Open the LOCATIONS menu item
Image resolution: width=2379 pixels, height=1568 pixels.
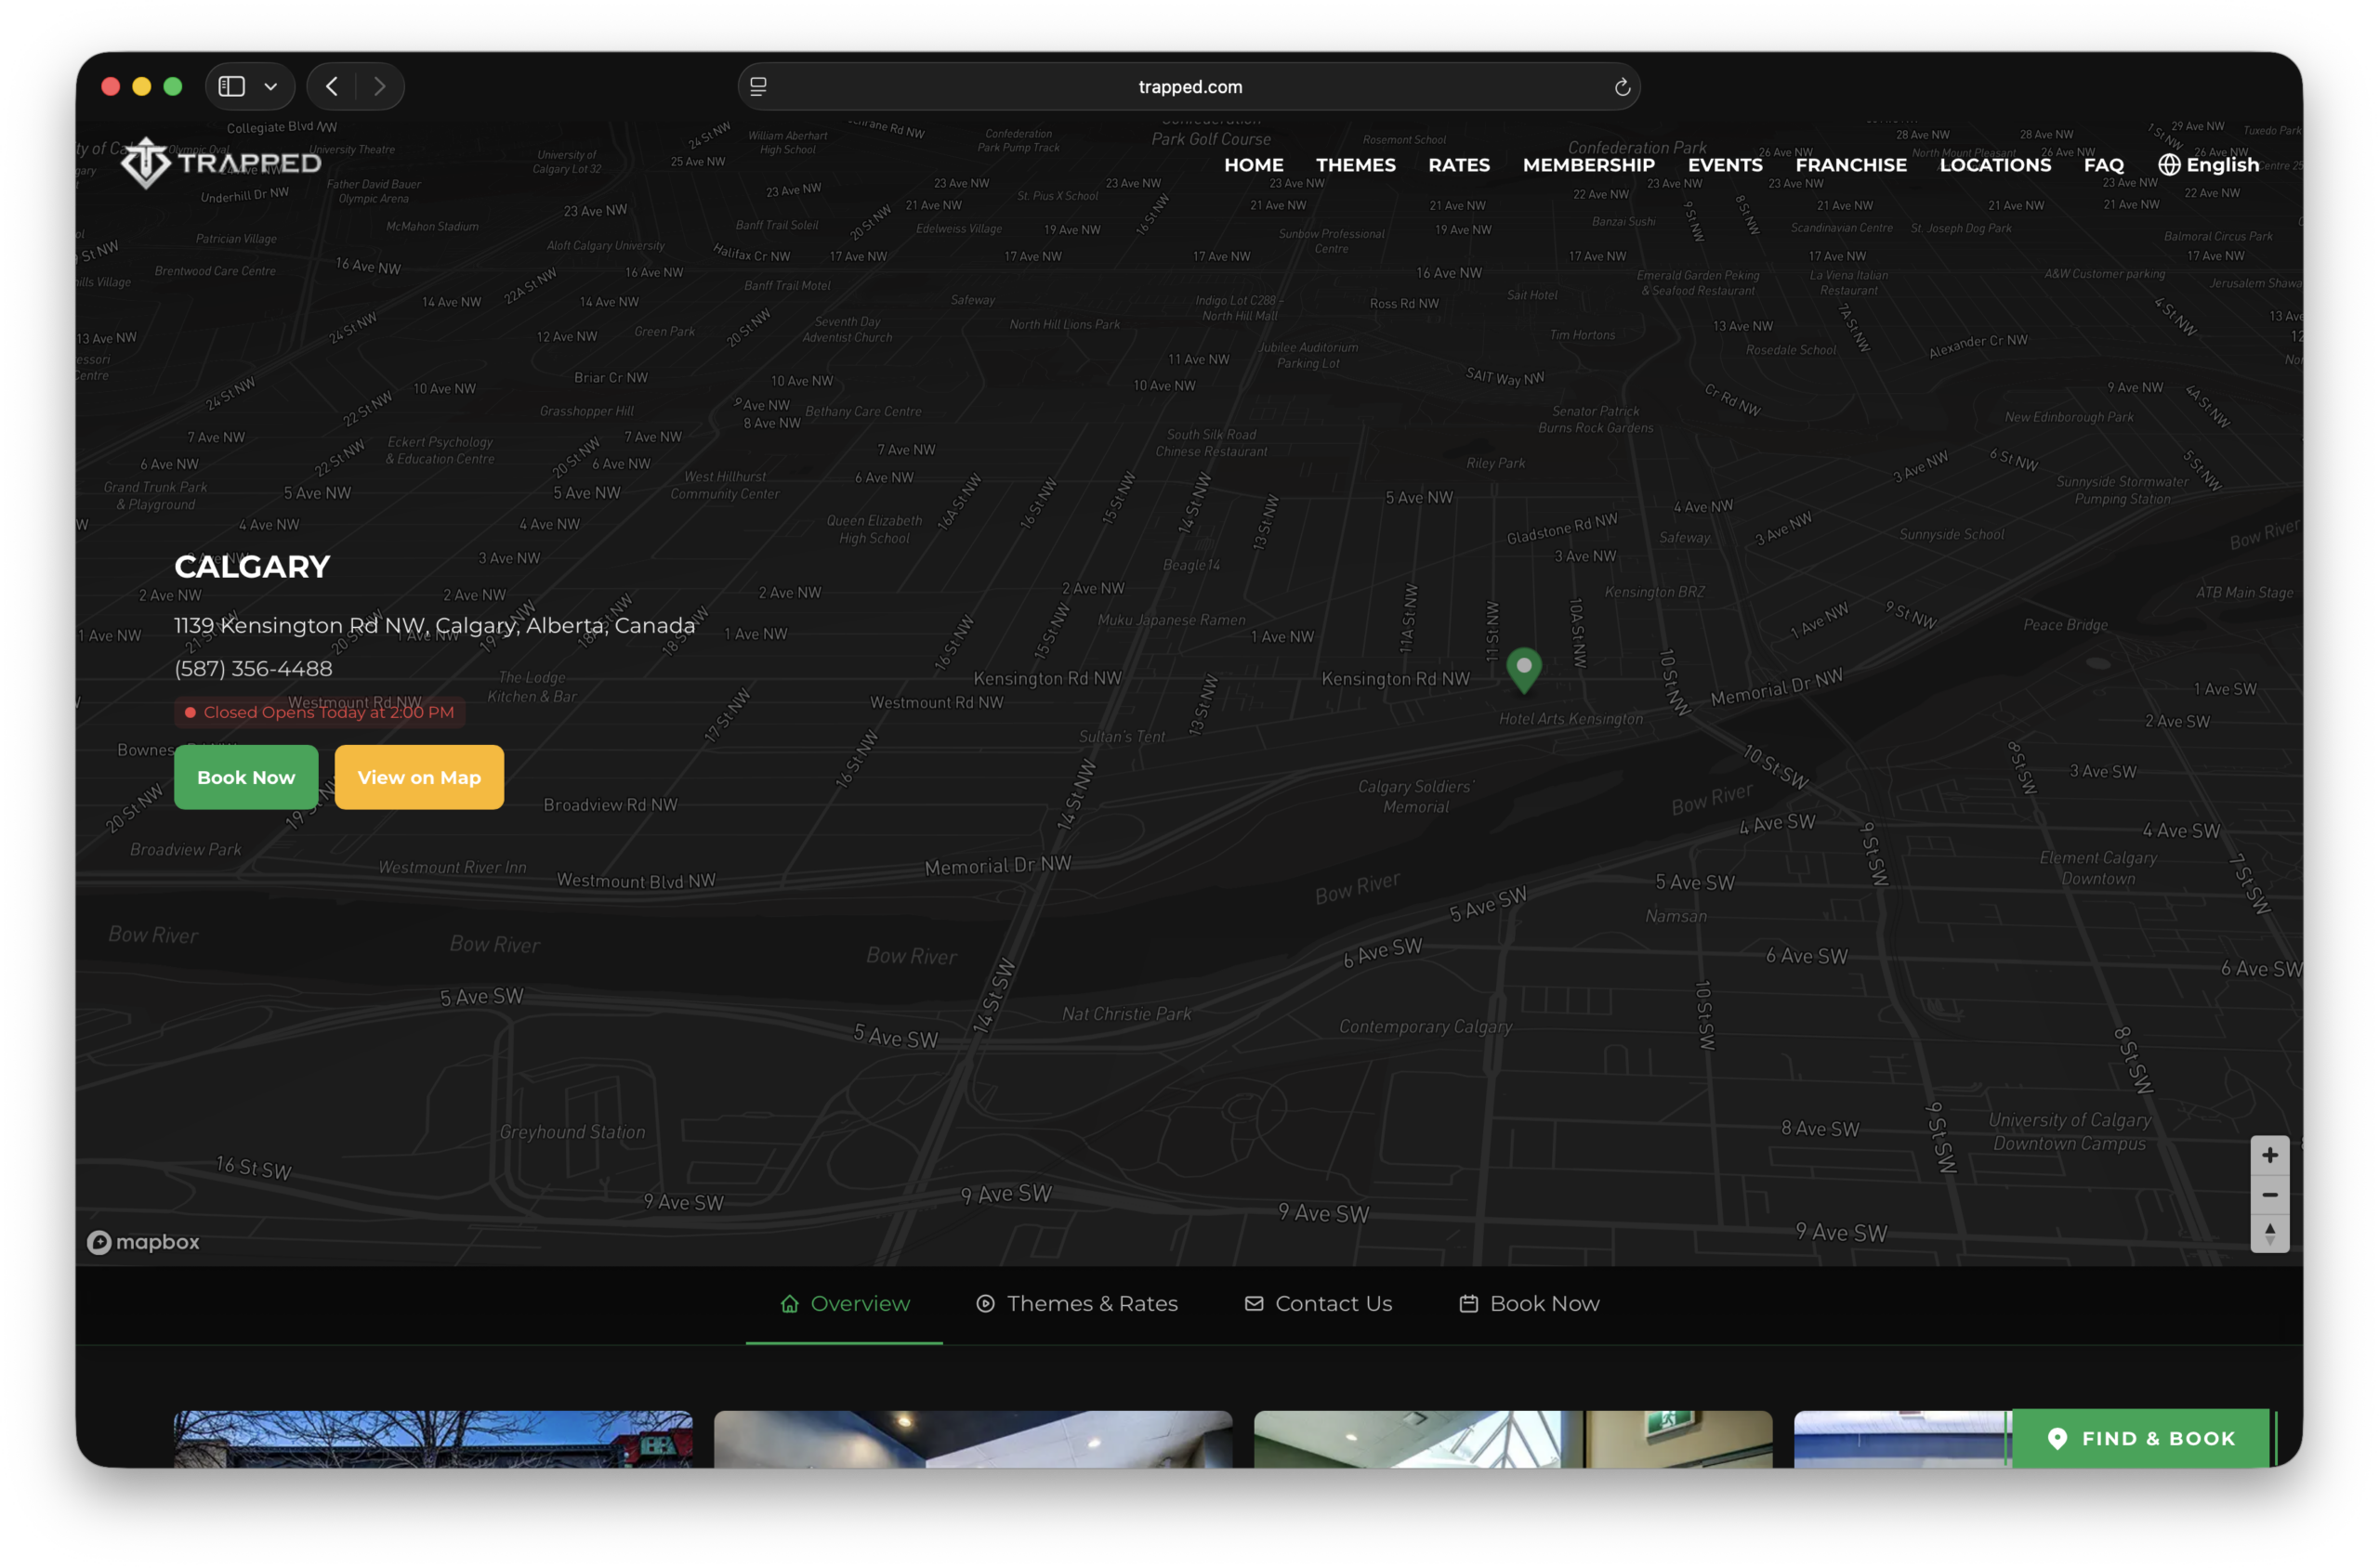pyautogui.click(x=1994, y=165)
